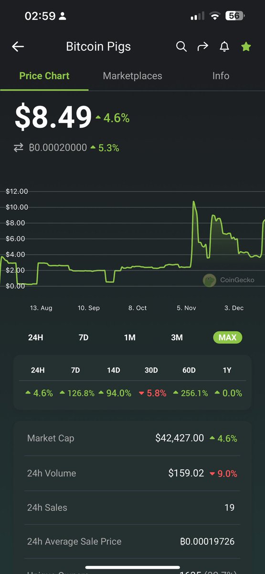Tap the 24h Average Sale Price label
Screen dimensions: 265x574
(x=74, y=541)
